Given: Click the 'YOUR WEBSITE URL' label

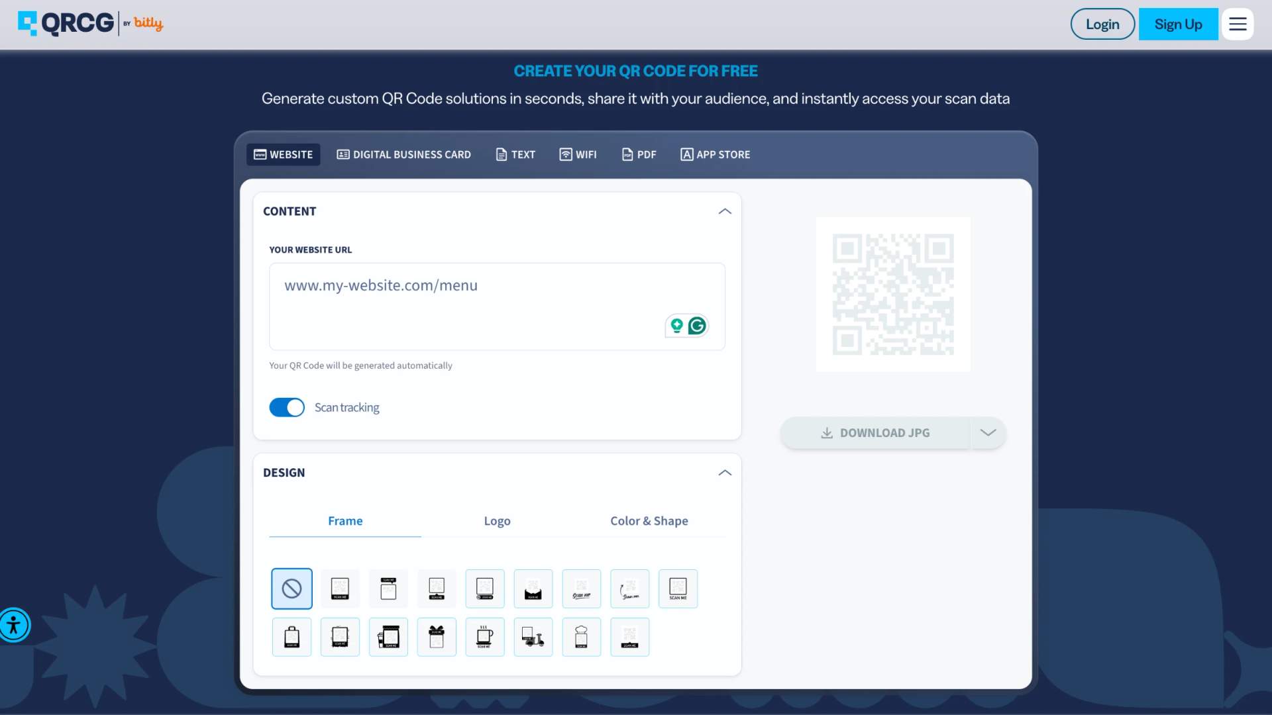Looking at the screenshot, I should [311, 250].
